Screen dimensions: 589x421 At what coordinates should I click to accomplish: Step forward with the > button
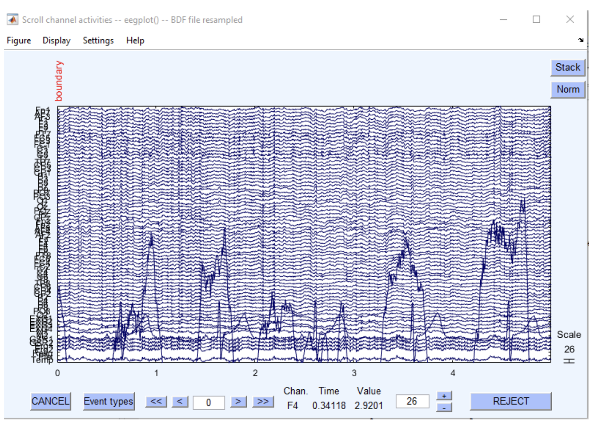[x=239, y=402]
